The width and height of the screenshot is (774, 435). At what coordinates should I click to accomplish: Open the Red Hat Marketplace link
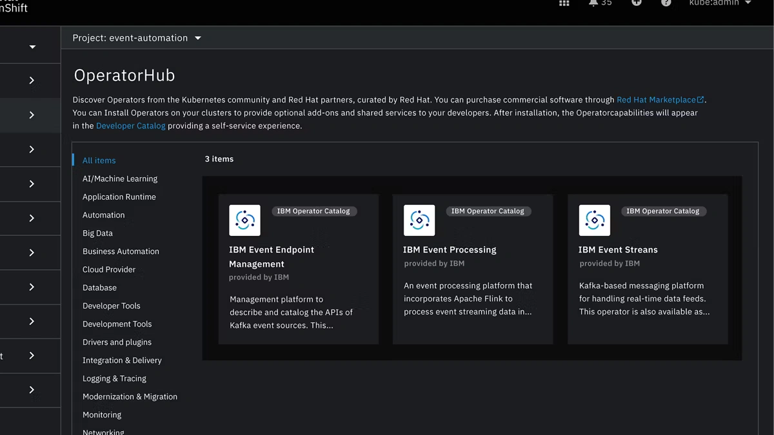point(656,100)
